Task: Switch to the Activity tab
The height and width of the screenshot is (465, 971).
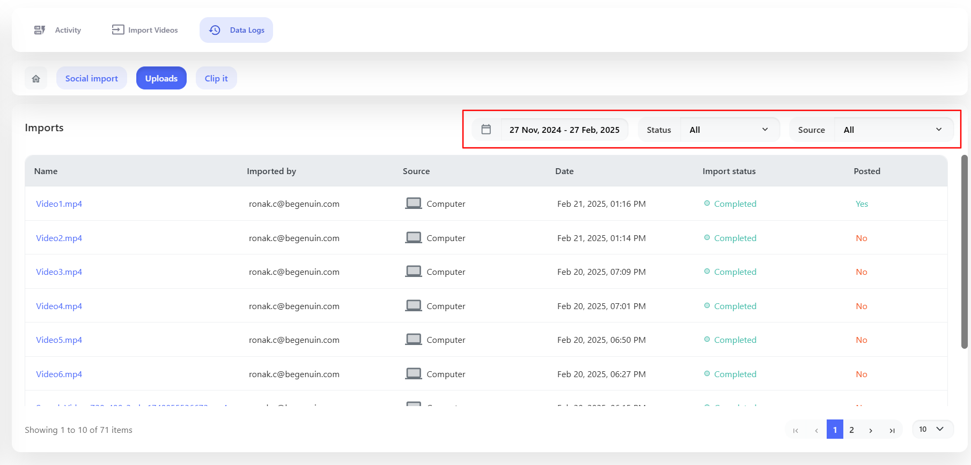Action: [57, 30]
